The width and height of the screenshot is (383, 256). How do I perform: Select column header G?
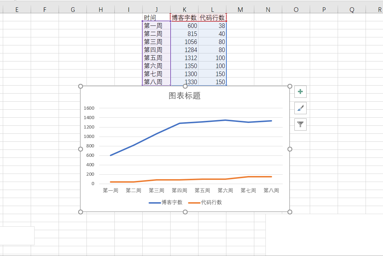[x=73, y=9]
